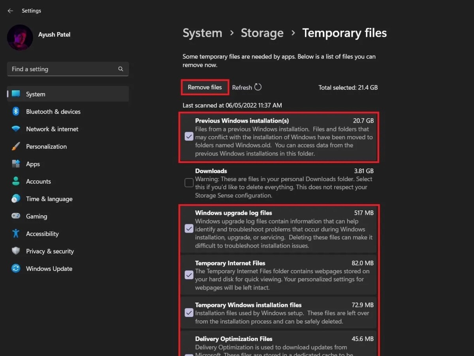Click the 3.81 GB size value
Viewport: 474px width, 356px height.
point(363,171)
